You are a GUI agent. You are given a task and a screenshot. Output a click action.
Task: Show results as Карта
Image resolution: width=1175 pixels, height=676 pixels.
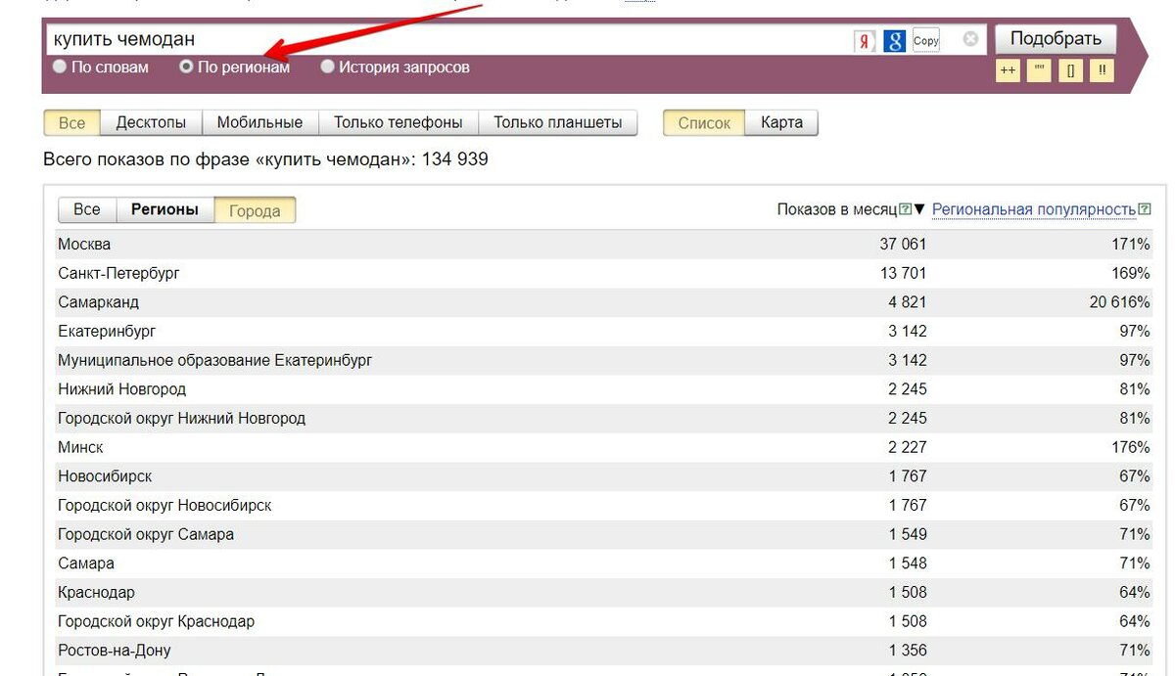click(781, 123)
